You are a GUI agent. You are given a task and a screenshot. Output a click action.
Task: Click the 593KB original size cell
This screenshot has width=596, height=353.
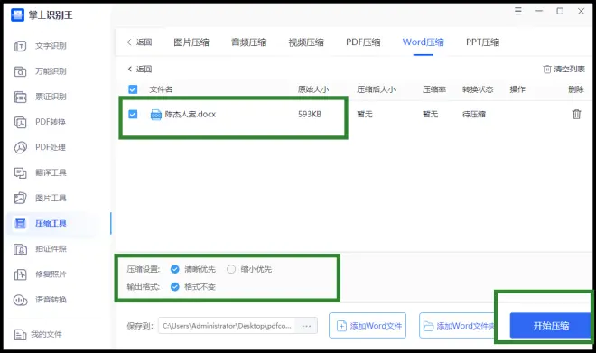click(310, 114)
